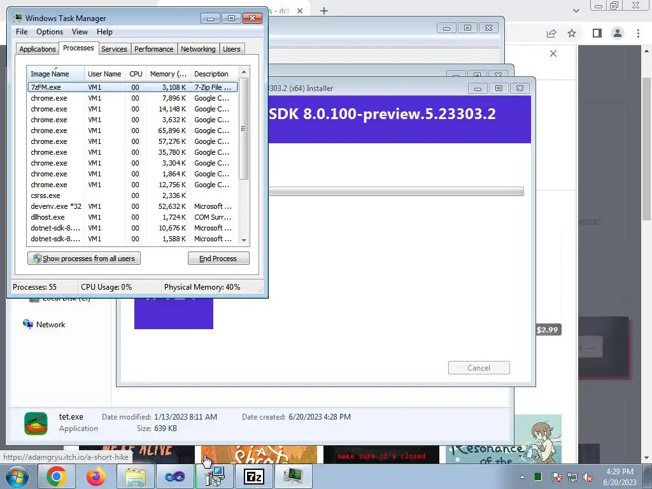Open the Chrome profile avatar
This screenshot has width=652, height=489.
(618, 33)
